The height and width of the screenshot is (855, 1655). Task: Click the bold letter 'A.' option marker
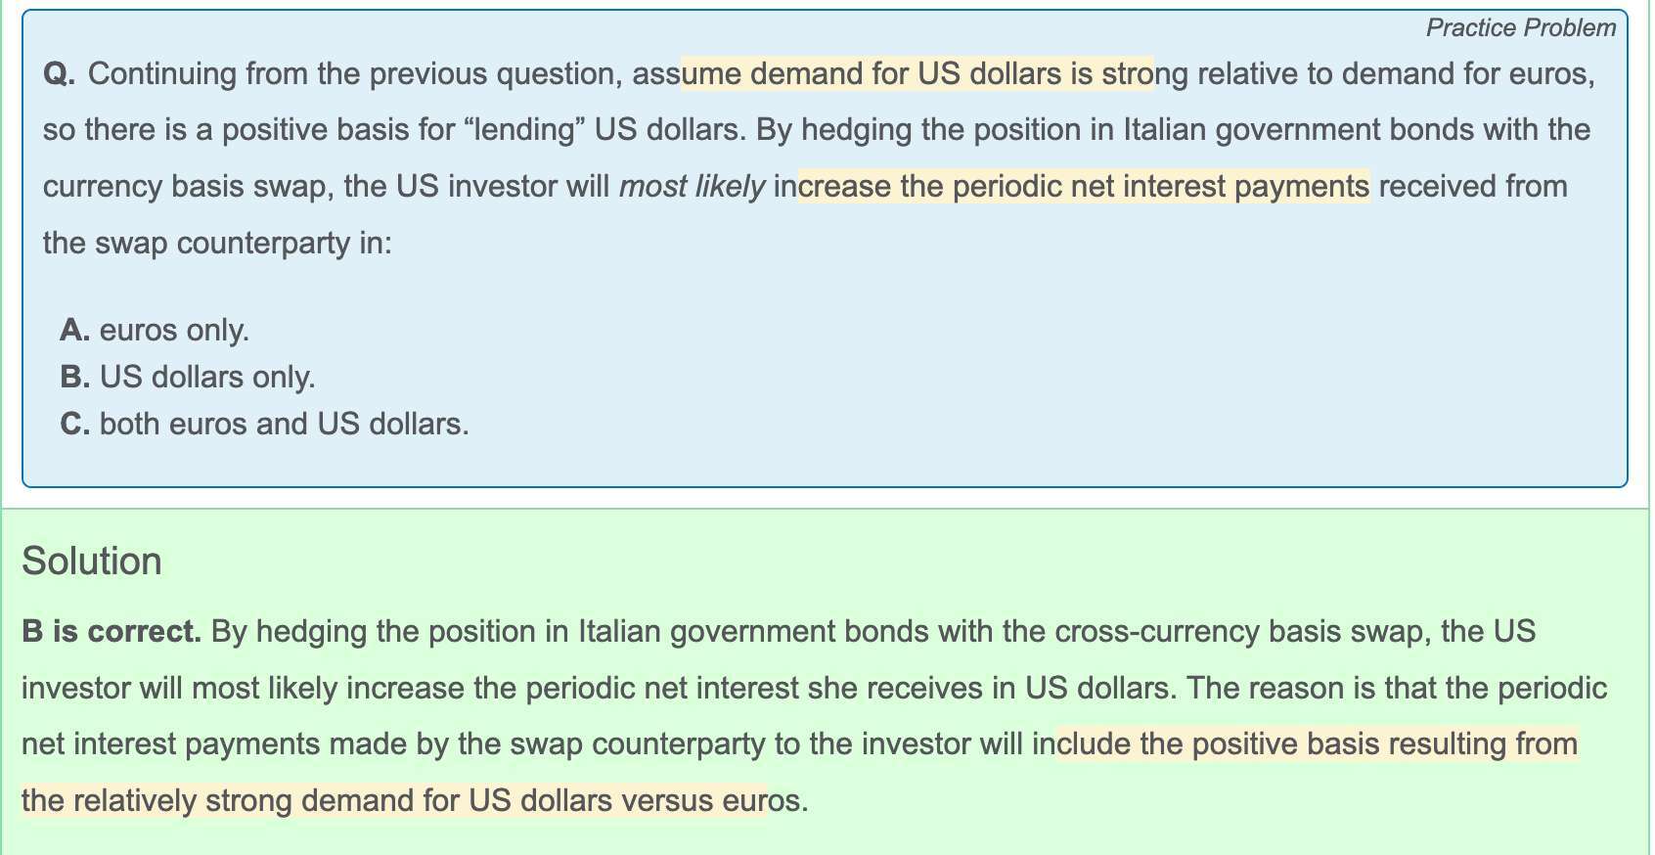point(75,331)
